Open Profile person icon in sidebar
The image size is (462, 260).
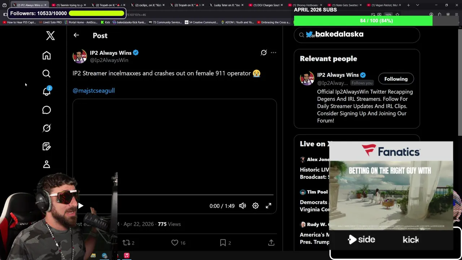click(47, 164)
